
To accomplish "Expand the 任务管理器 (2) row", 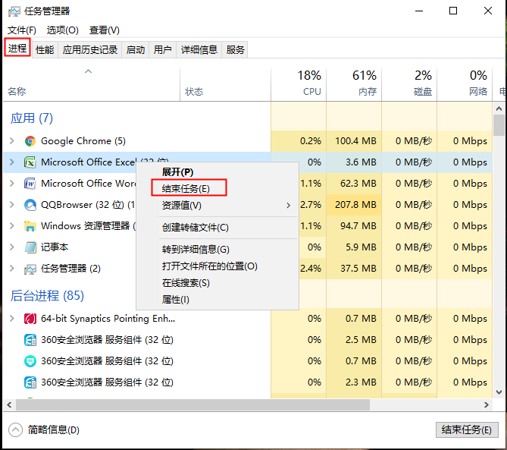I will [x=12, y=269].
